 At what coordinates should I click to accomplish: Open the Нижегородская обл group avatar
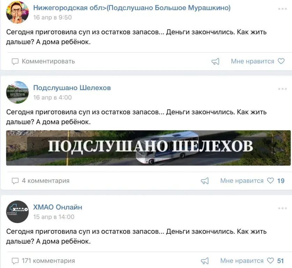(17, 13)
